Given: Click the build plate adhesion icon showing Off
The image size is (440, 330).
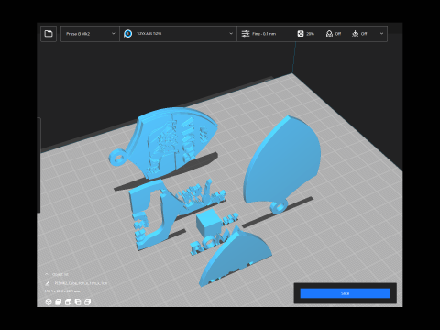Looking at the screenshot, I should point(355,34).
